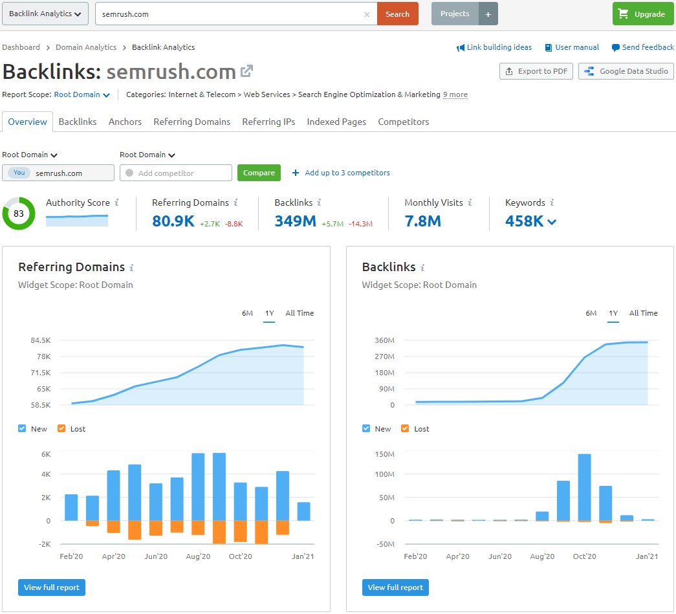This screenshot has height=614, width=676.
Task: Click the You semrush.com domain field
Action: (x=58, y=173)
